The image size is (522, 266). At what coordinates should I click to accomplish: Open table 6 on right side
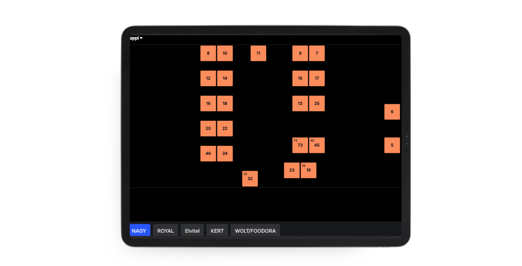point(392,112)
